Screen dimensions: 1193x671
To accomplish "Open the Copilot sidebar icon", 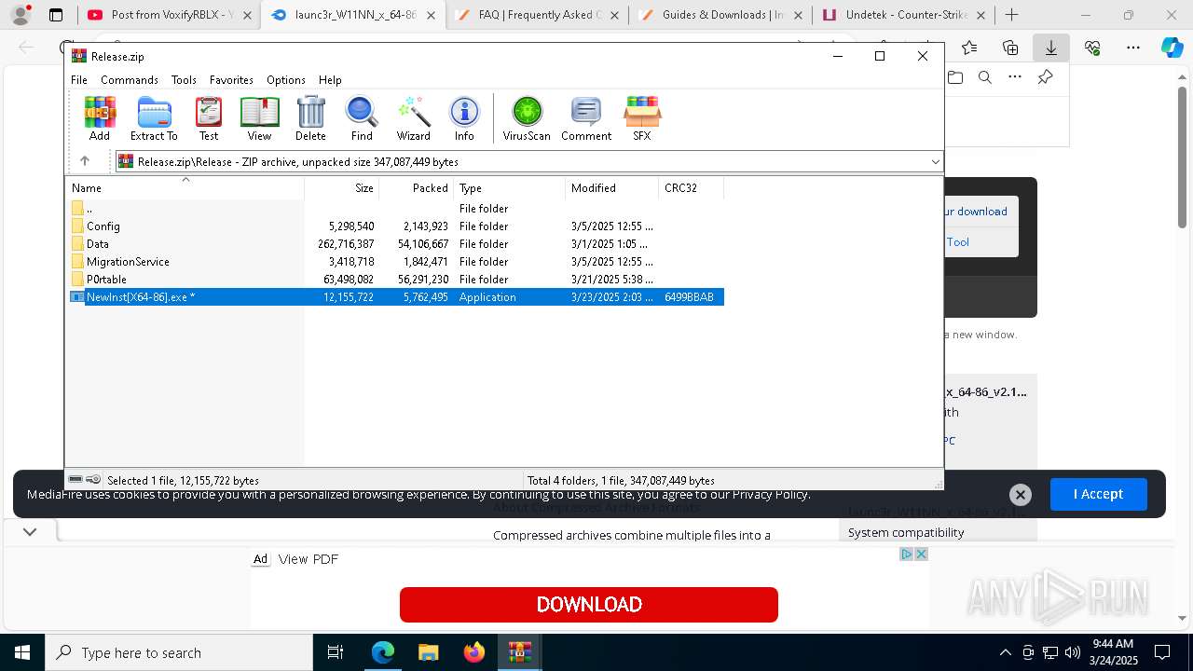I will pyautogui.click(x=1172, y=48).
